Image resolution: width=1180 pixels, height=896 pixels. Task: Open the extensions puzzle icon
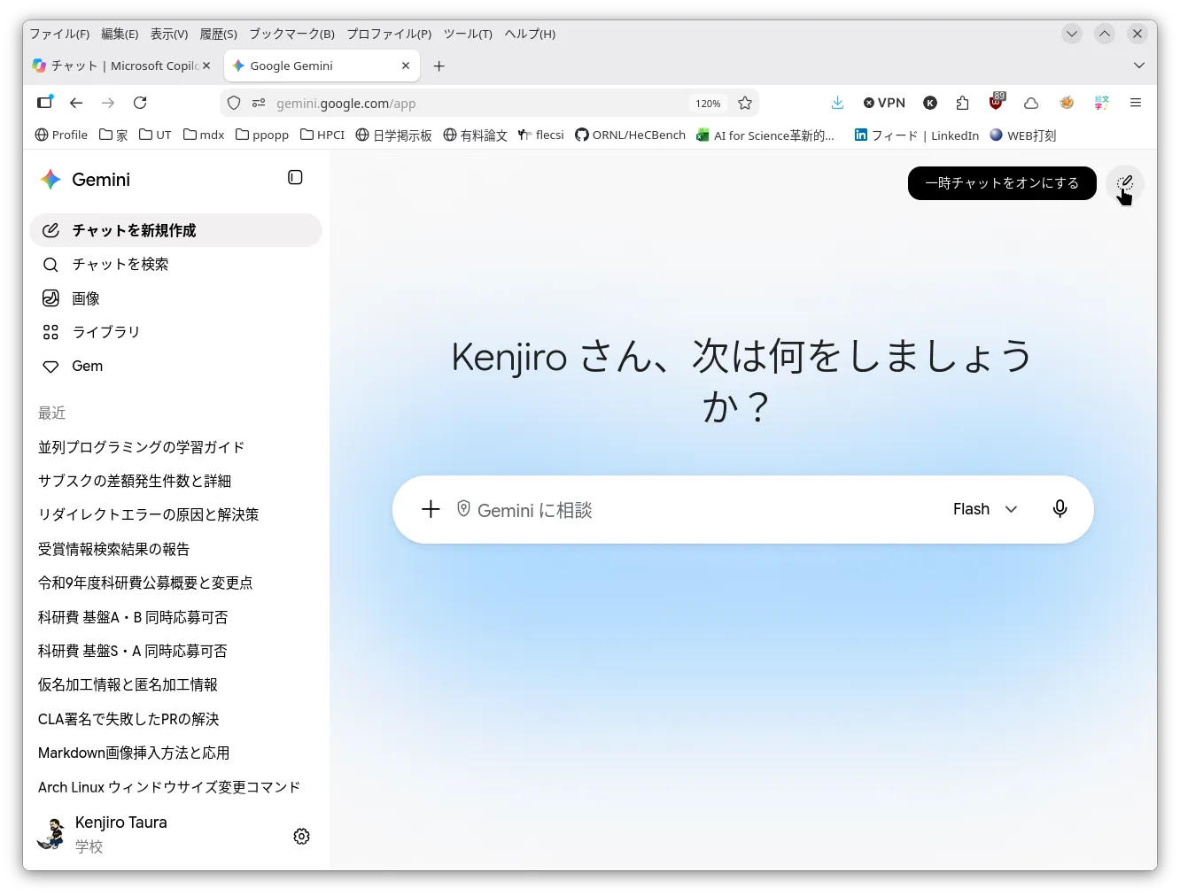point(962,103)
